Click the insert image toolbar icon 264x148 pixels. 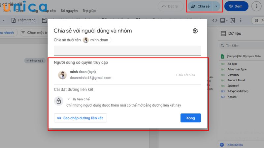pyautogui.click(x=222, y=20)
